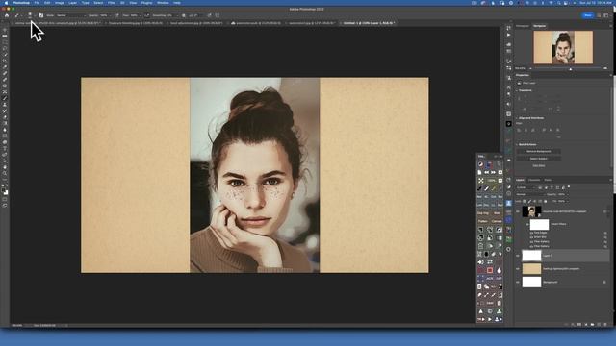
Task: Hide the Background layer
Action: tap(518, 282)
